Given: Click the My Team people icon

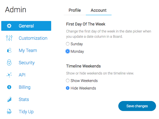Looking at the screenshot, I should 9,50.
